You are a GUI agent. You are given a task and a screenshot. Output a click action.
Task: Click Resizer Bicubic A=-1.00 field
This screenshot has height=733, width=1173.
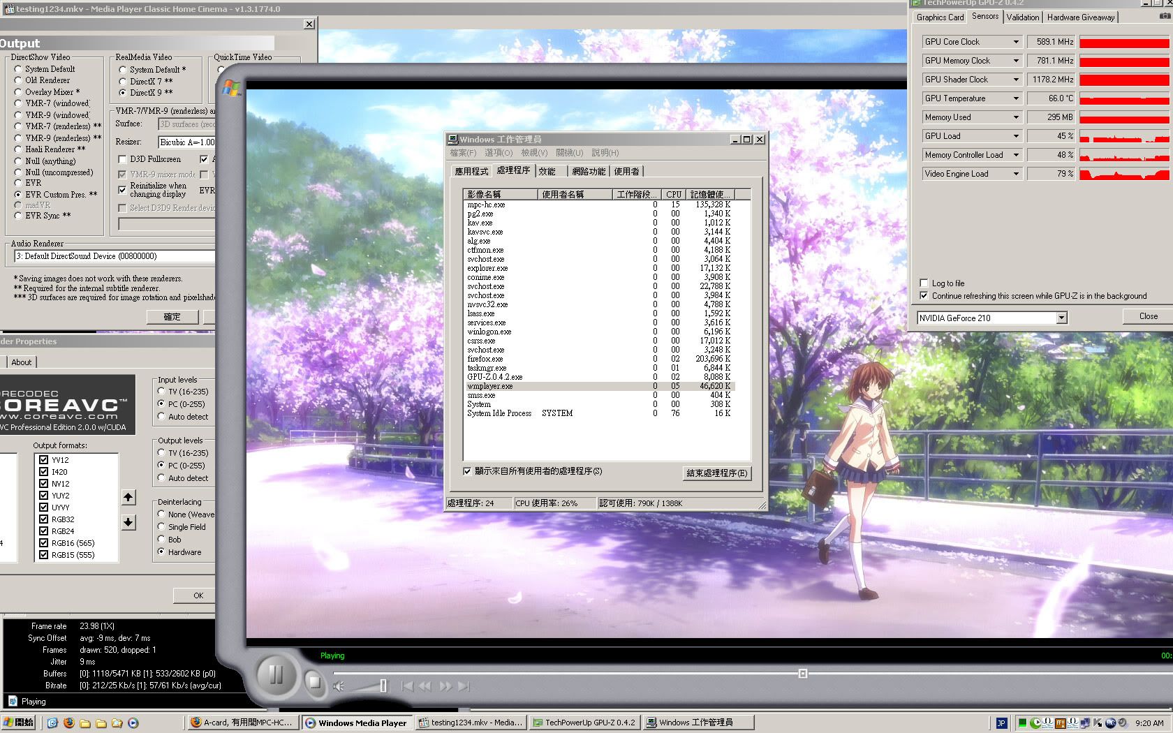pos(186,142)
